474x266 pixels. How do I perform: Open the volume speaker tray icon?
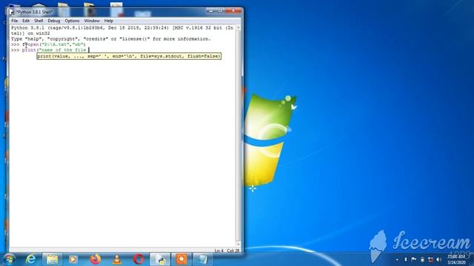click(439, 259)
